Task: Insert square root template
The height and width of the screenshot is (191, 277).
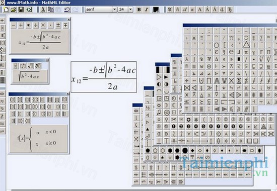Action: point(30,66)
